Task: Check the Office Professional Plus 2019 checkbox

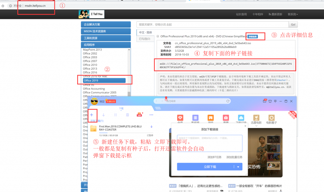Action: pos(158,36)
